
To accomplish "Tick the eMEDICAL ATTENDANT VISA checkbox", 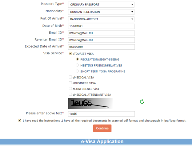I will point(70,94).
